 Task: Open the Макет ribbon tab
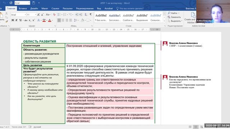(x=45, y=9)
